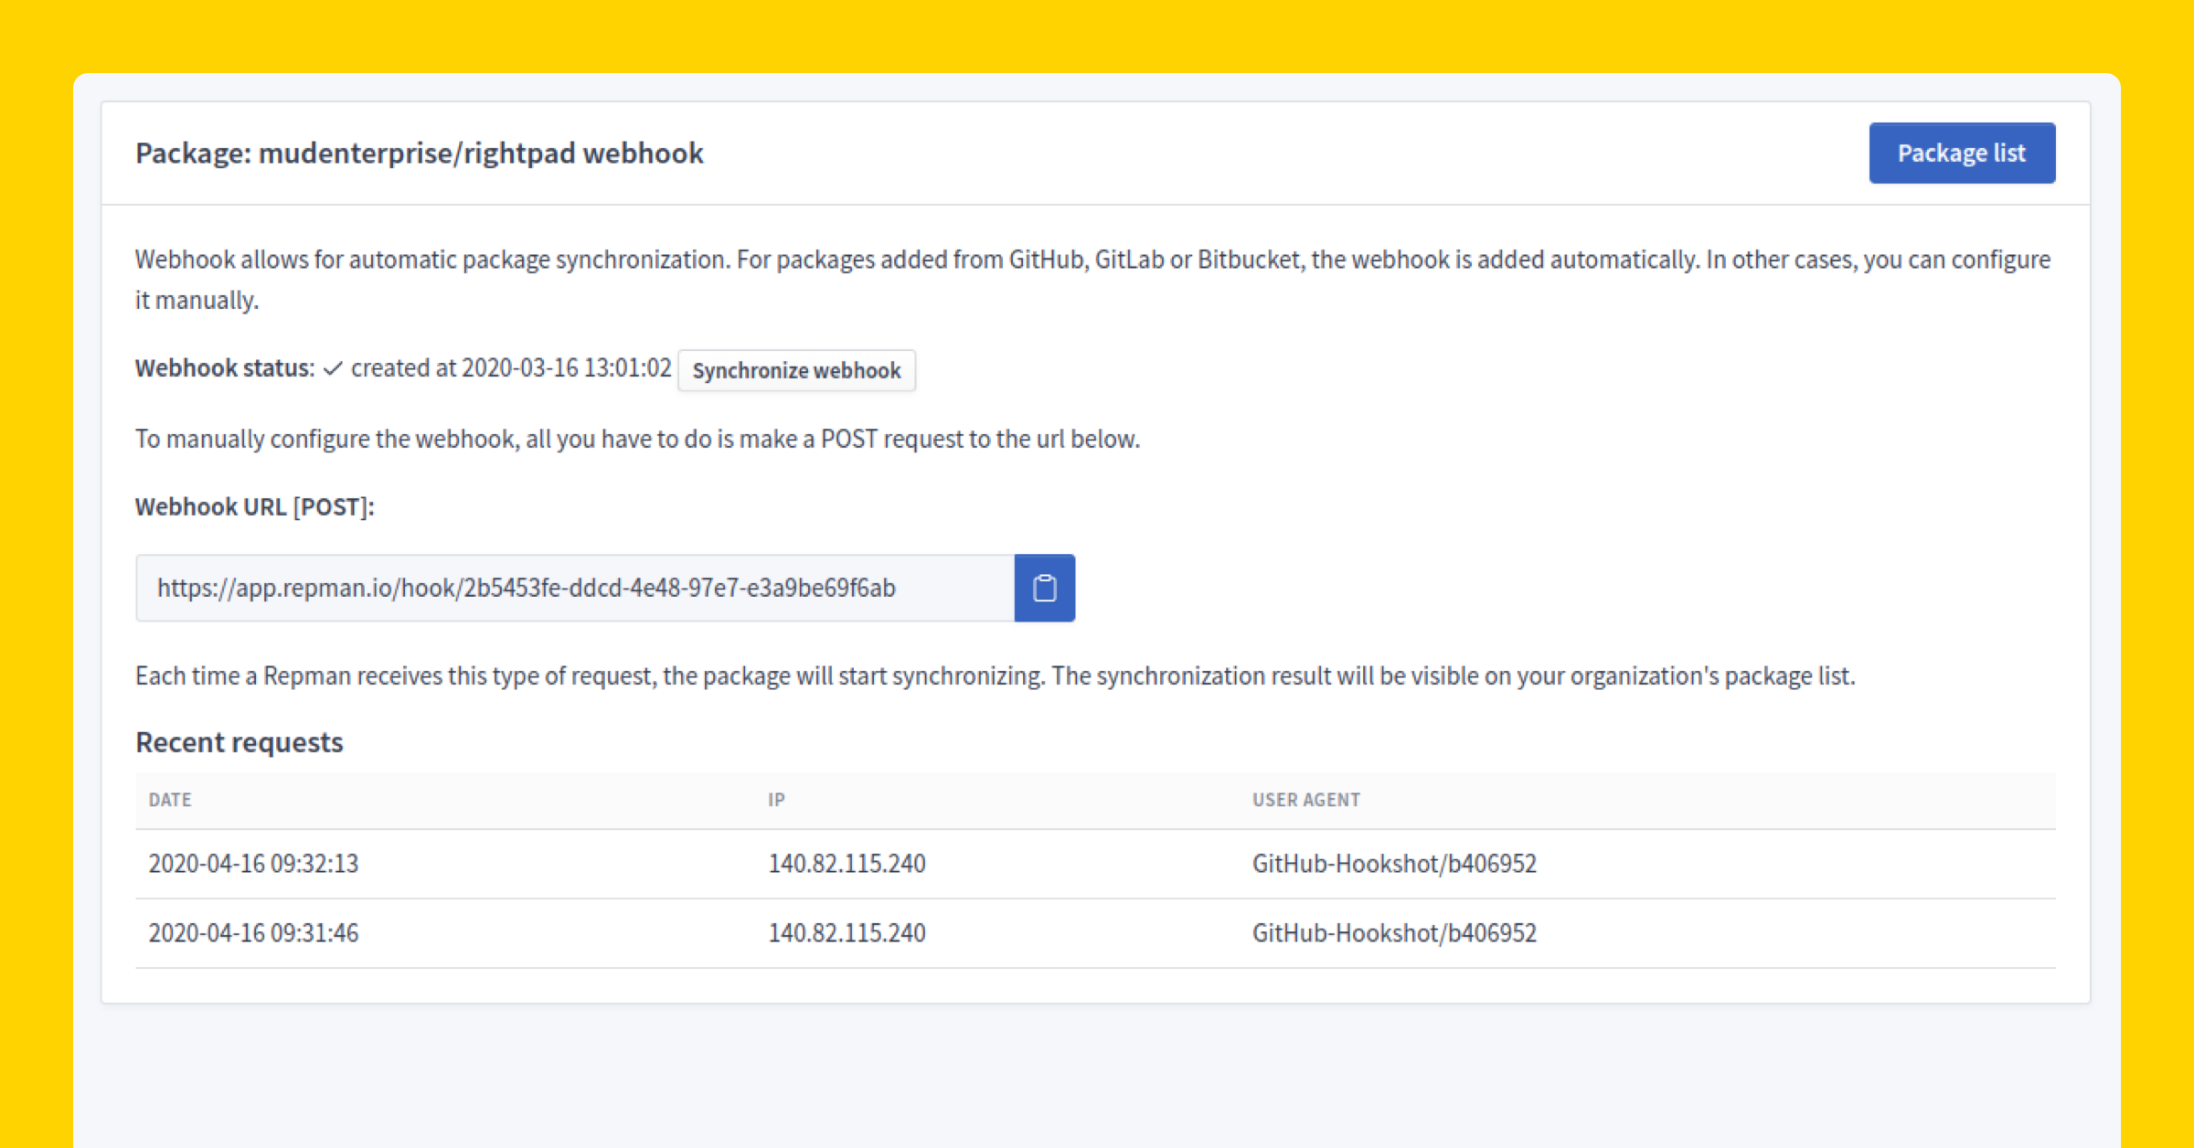Viewport: 2194px width, 1148px height.
Task: Click GitHub-Hookshot user agent in second row
Action: [1393, 933]
